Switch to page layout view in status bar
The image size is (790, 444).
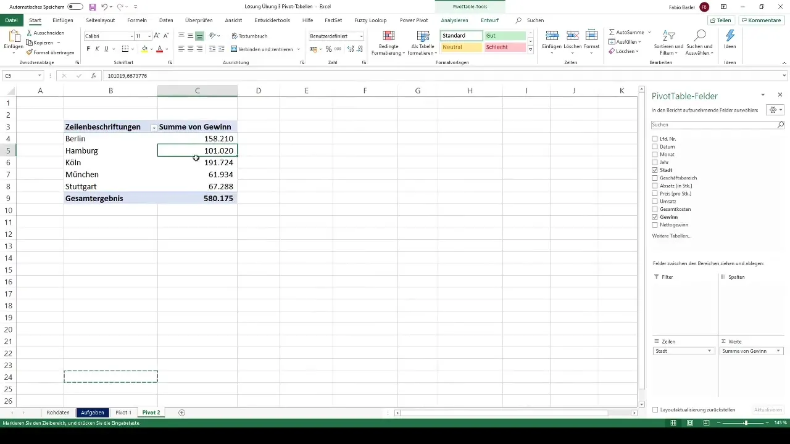point(689,423)
